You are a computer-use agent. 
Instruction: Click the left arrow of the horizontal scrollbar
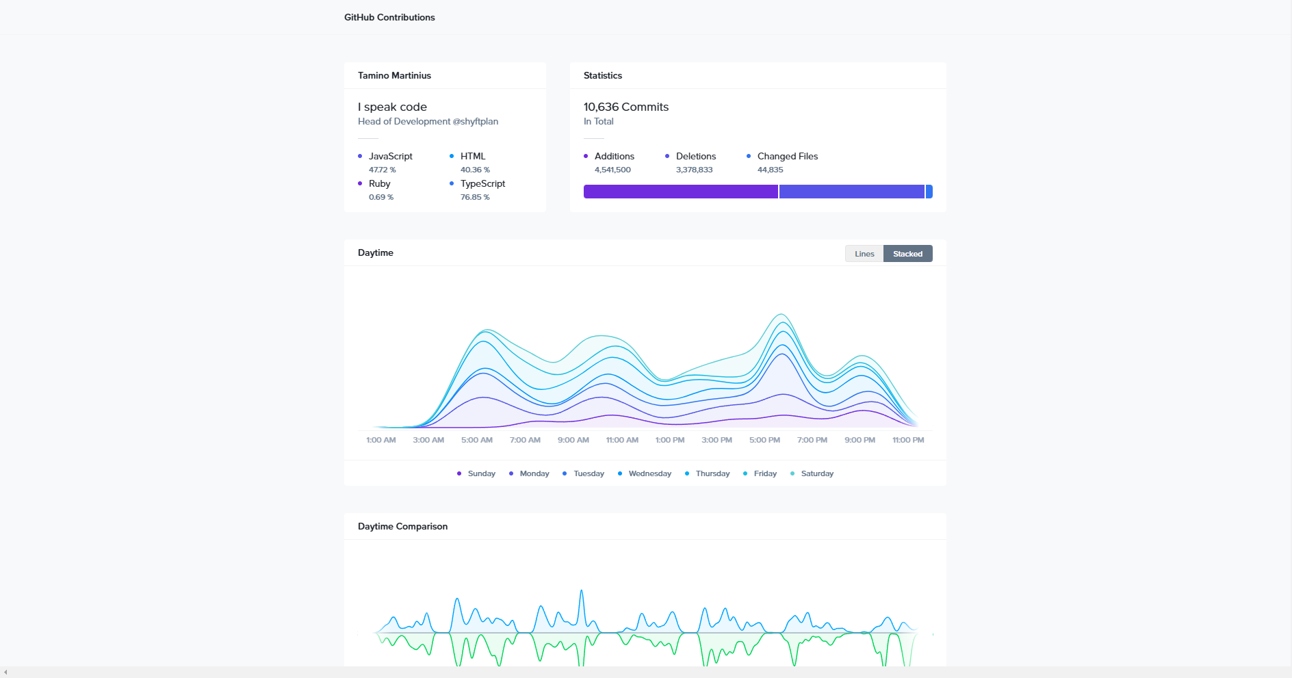click(5, 673)
